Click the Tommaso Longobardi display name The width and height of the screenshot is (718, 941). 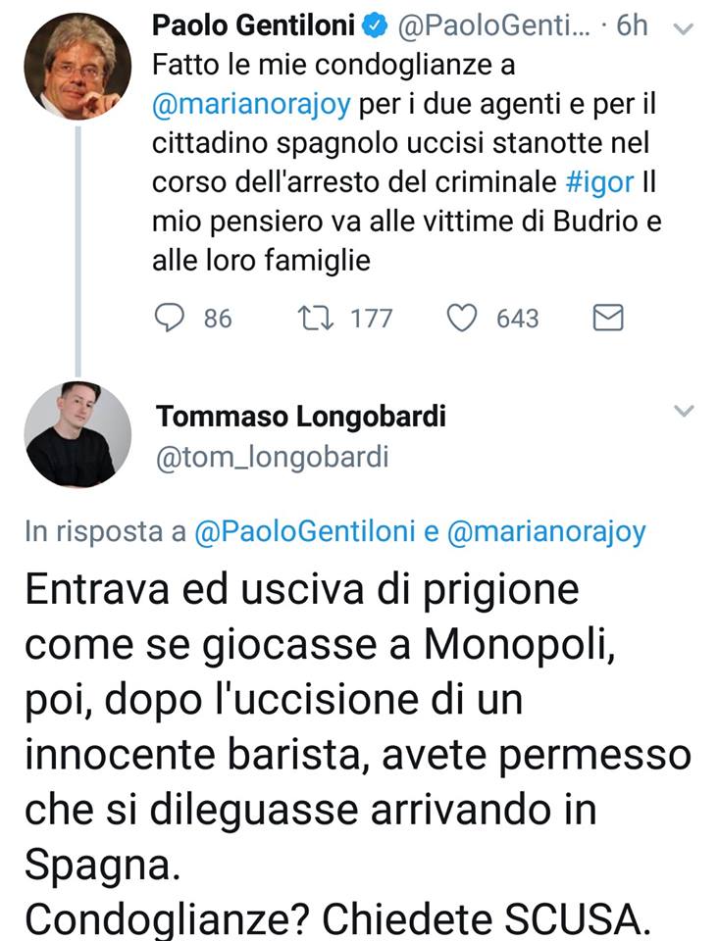point(300,417)
